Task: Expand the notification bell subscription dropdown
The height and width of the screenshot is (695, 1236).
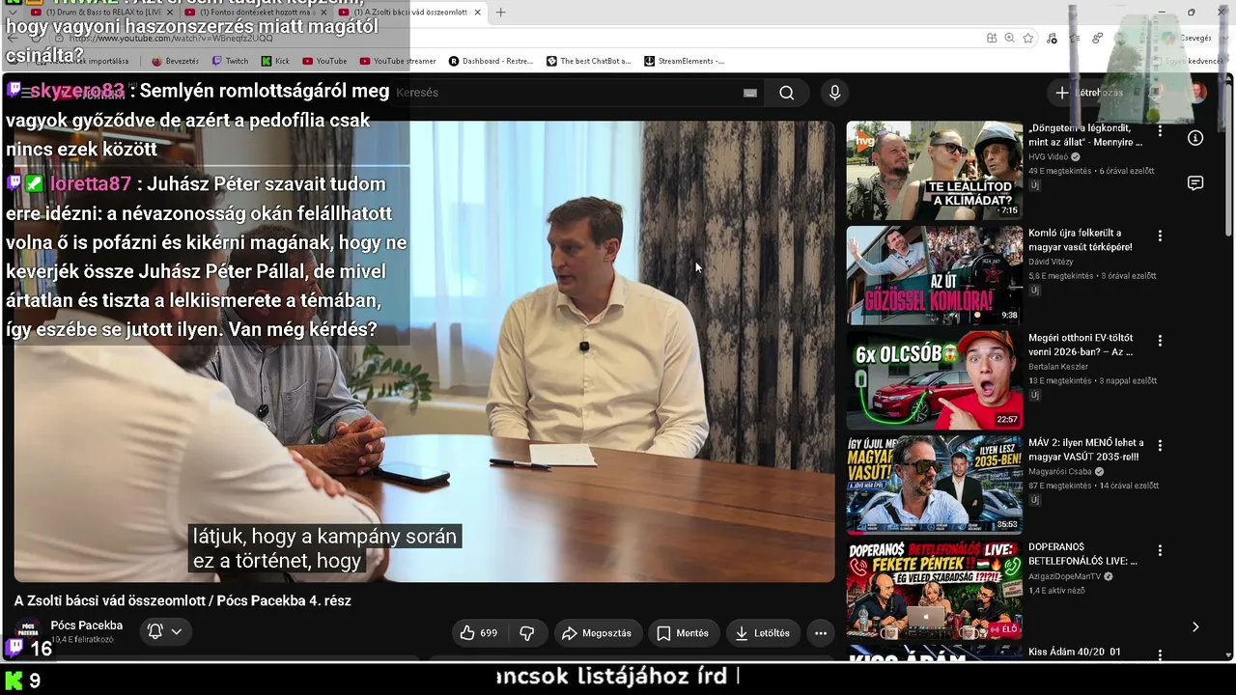Action: (x=164, y=632)
